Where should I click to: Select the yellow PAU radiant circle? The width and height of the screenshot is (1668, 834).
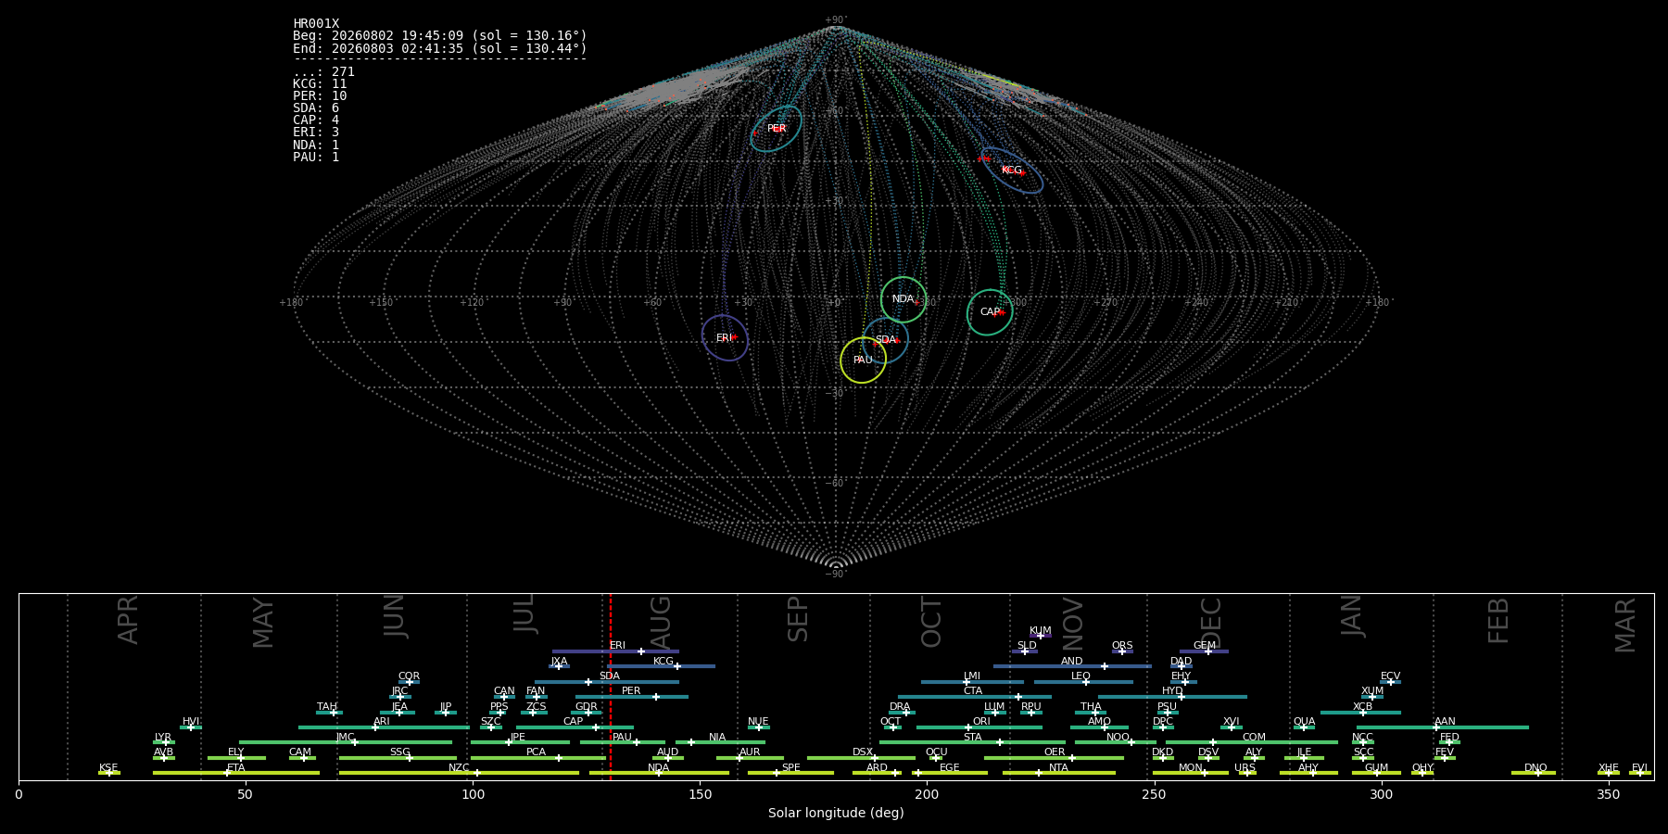(x=863, y=360)
